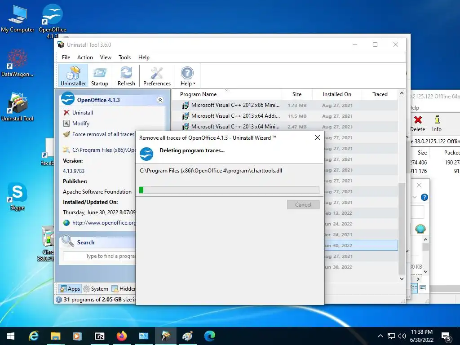The image size is (460, 345).
Task: Show hidden system tray icons
Action: (x=380, y=336)
